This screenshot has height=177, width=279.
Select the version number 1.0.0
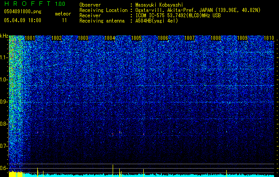coord(60,4)
